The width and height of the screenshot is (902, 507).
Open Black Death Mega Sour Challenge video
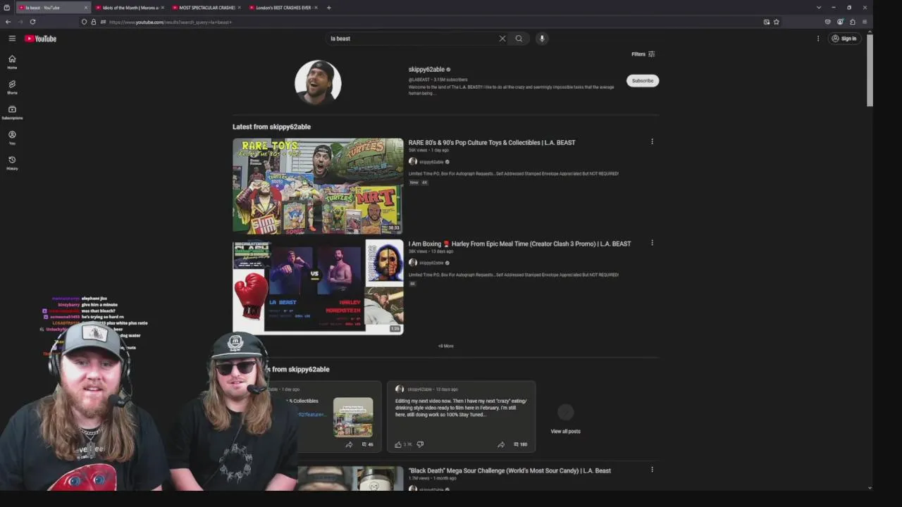click(x=509, y=470)
